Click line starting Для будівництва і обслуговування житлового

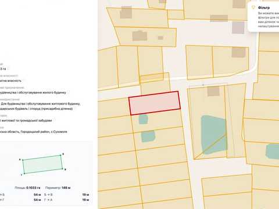pos(40,104)
